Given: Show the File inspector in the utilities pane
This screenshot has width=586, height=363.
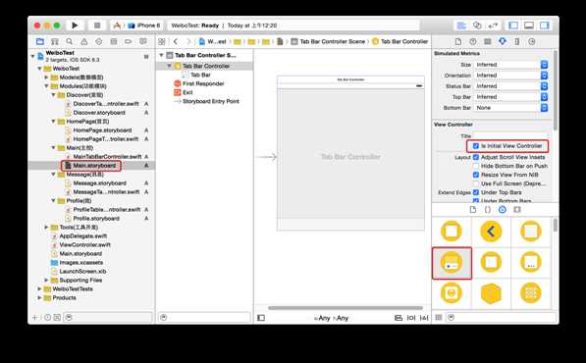Looking at the screenshot, I should click(457, 41).
